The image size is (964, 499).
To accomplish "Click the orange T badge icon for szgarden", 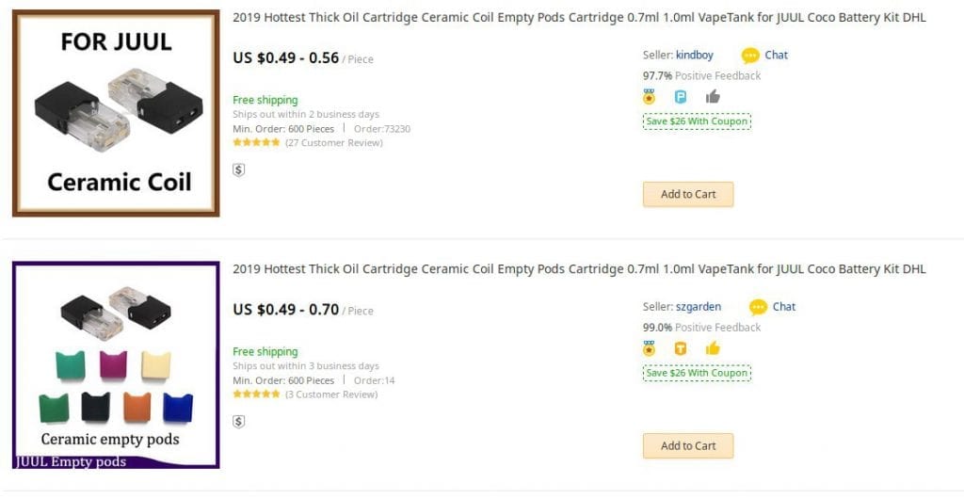I will point(681,348).
